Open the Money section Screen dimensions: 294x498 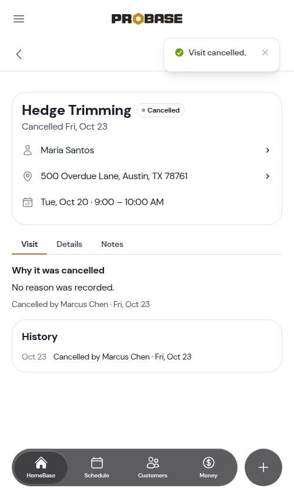point(209,467)
